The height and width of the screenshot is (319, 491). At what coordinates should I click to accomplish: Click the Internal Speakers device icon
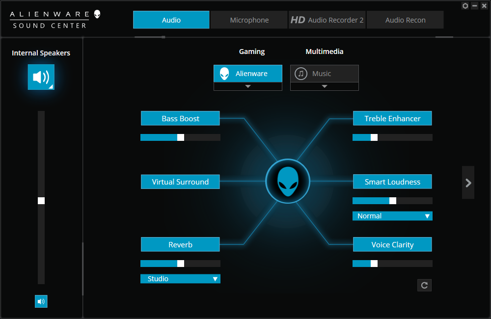click(x=41, y=77)
